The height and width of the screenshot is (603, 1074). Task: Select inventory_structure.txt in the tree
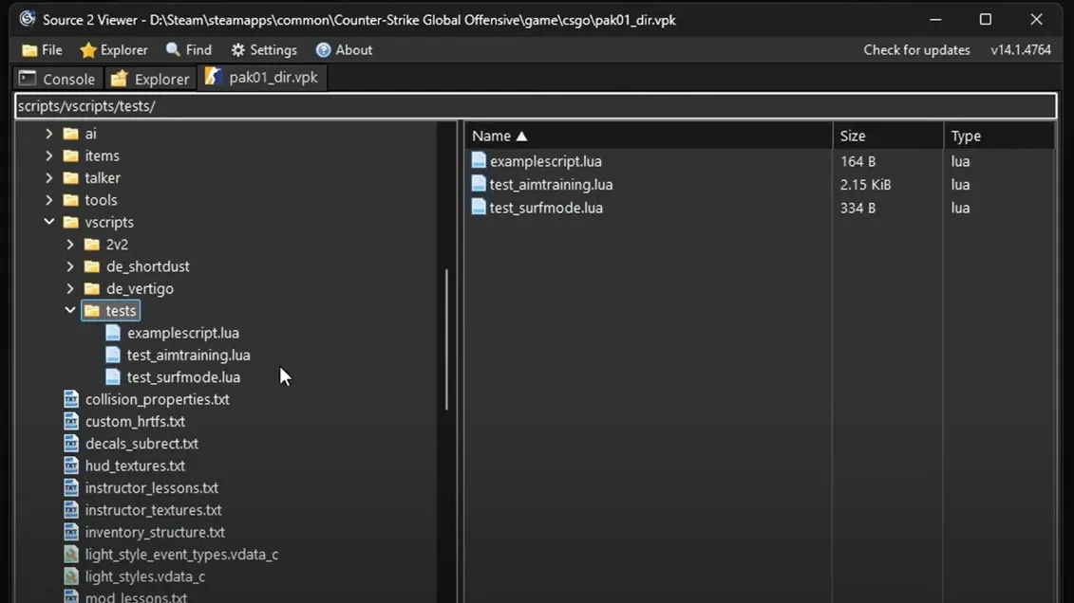point(155,532)
